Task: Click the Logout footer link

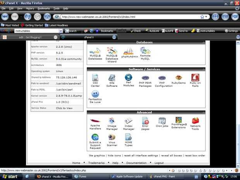Action: 159,163
